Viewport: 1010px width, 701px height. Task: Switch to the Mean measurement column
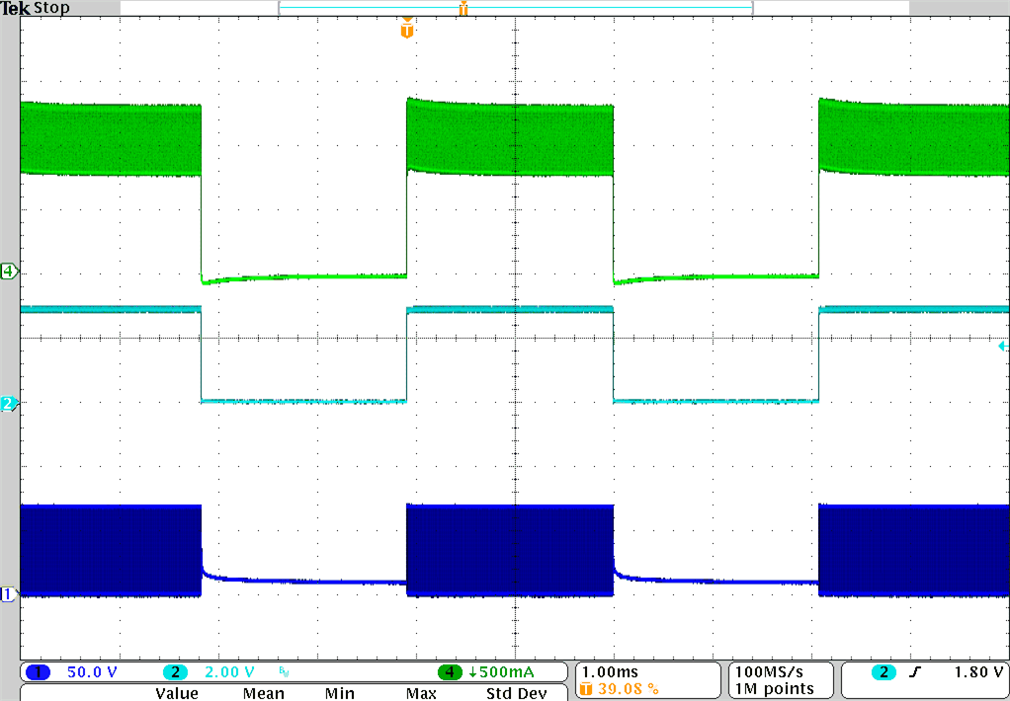pos(262,693)
